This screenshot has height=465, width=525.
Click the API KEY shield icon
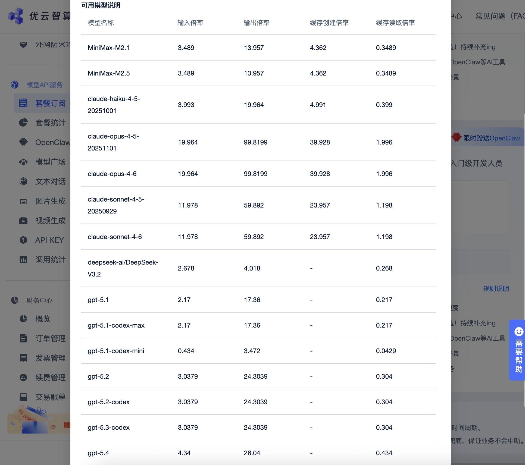click(x=23, y=240)
